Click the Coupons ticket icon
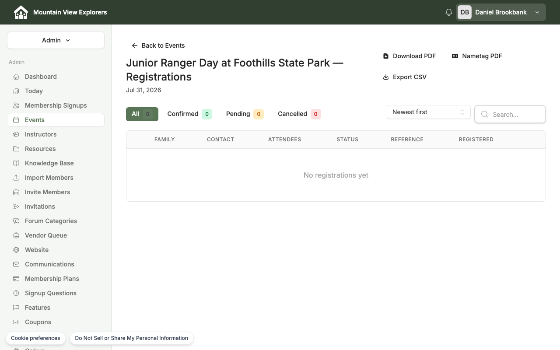 coord(16,322)
